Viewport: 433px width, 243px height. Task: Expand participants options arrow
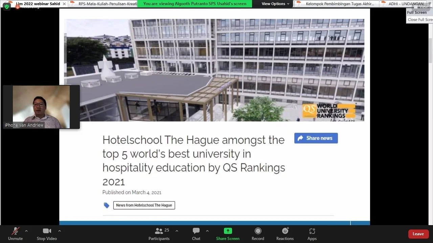click(x=177, y=231)
